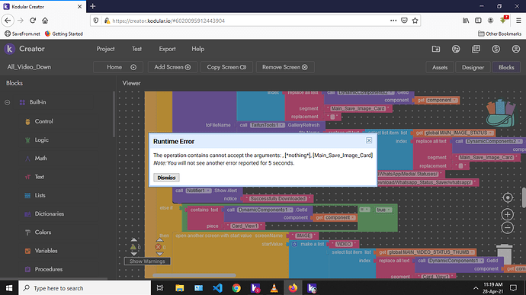
Task: Click the workspace zoom in plus icon
Action: click(508, 214)
